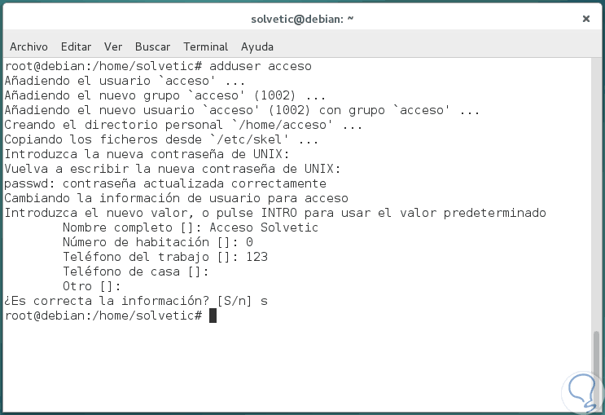The height and width of the screenshot is (415, 605).
Task: Open the Ayuda help menu
Action: click(257, 46)
